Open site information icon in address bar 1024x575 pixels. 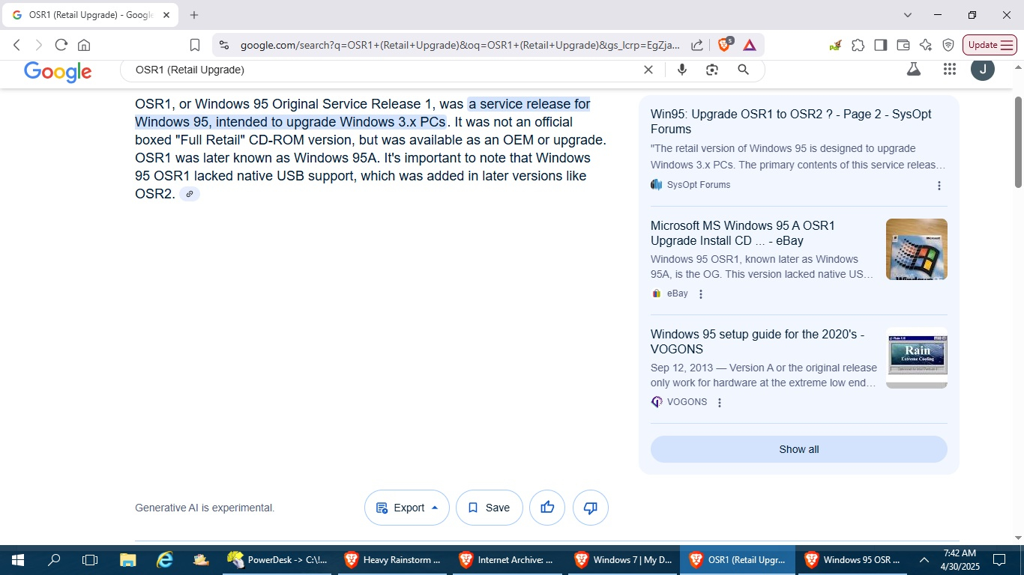pyautogui.click(x=223, y=45)
